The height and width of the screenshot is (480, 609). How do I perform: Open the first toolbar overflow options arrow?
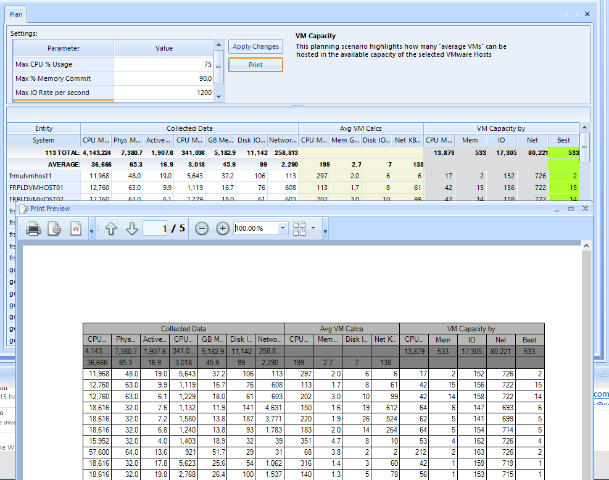click(x=92, y=231)
